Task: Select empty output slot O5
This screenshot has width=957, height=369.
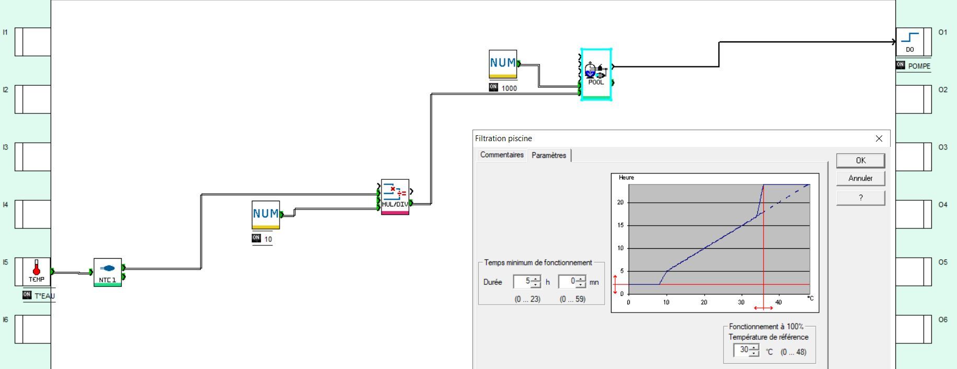Action: 914,272
